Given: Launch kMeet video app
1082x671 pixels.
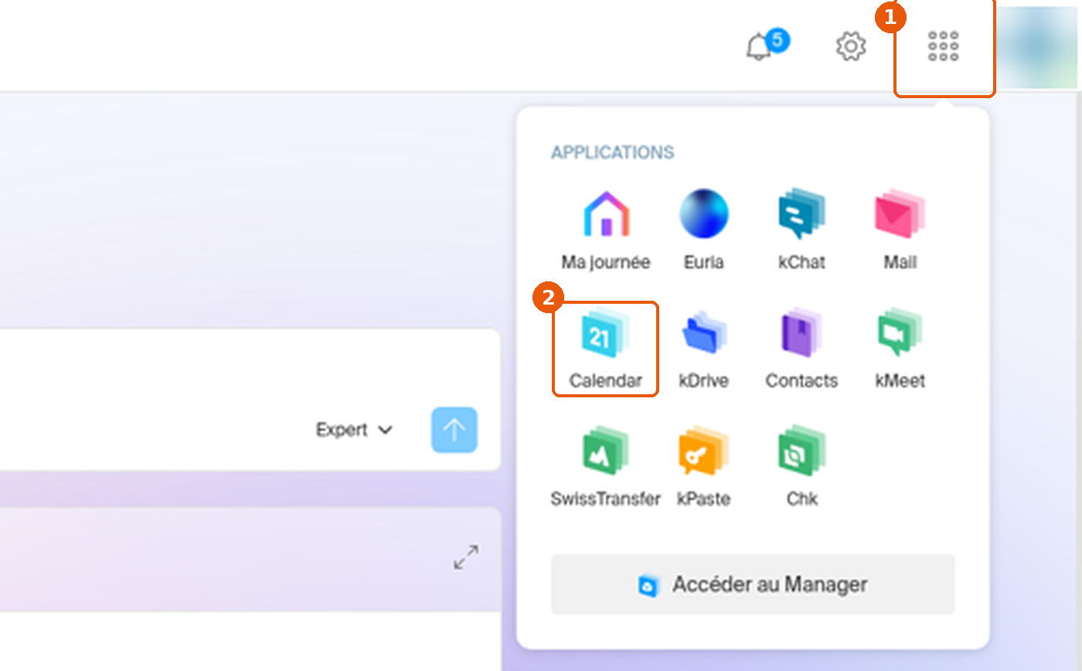Looking at the screenshot, I should pyautogui.click(x=900, y=349).
